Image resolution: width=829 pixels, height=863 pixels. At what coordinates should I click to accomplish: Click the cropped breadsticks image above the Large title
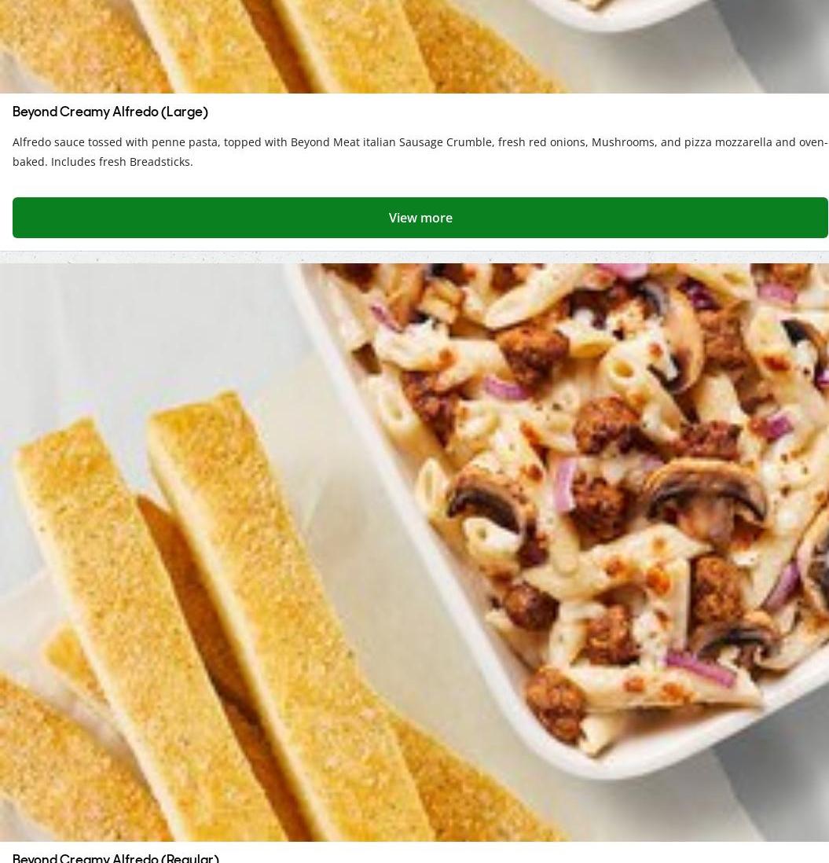pyautogui.click(x=275, y=46)
